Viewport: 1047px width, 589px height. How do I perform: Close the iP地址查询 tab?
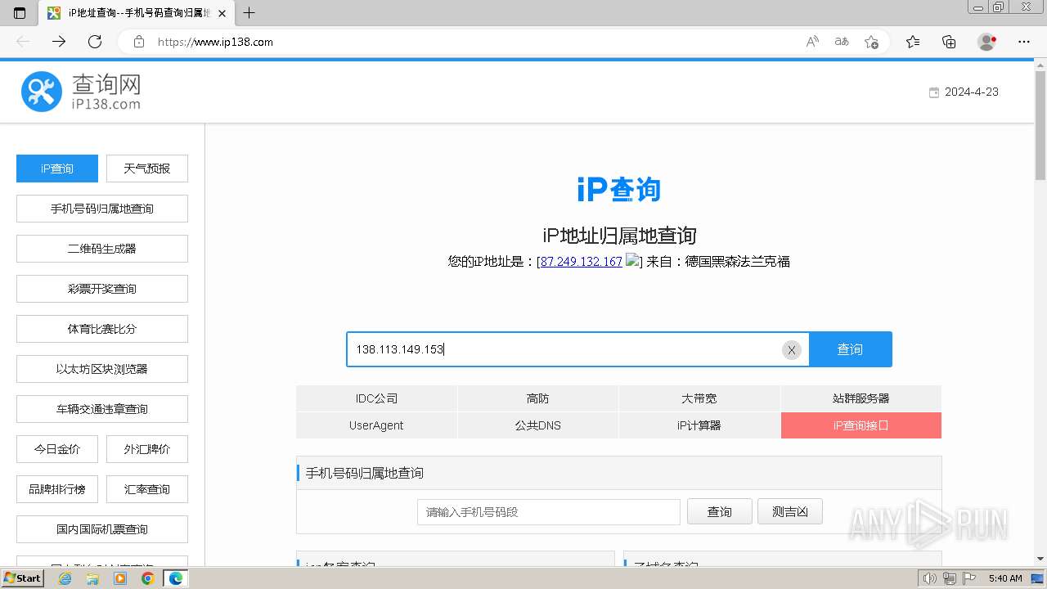[222, 13]
